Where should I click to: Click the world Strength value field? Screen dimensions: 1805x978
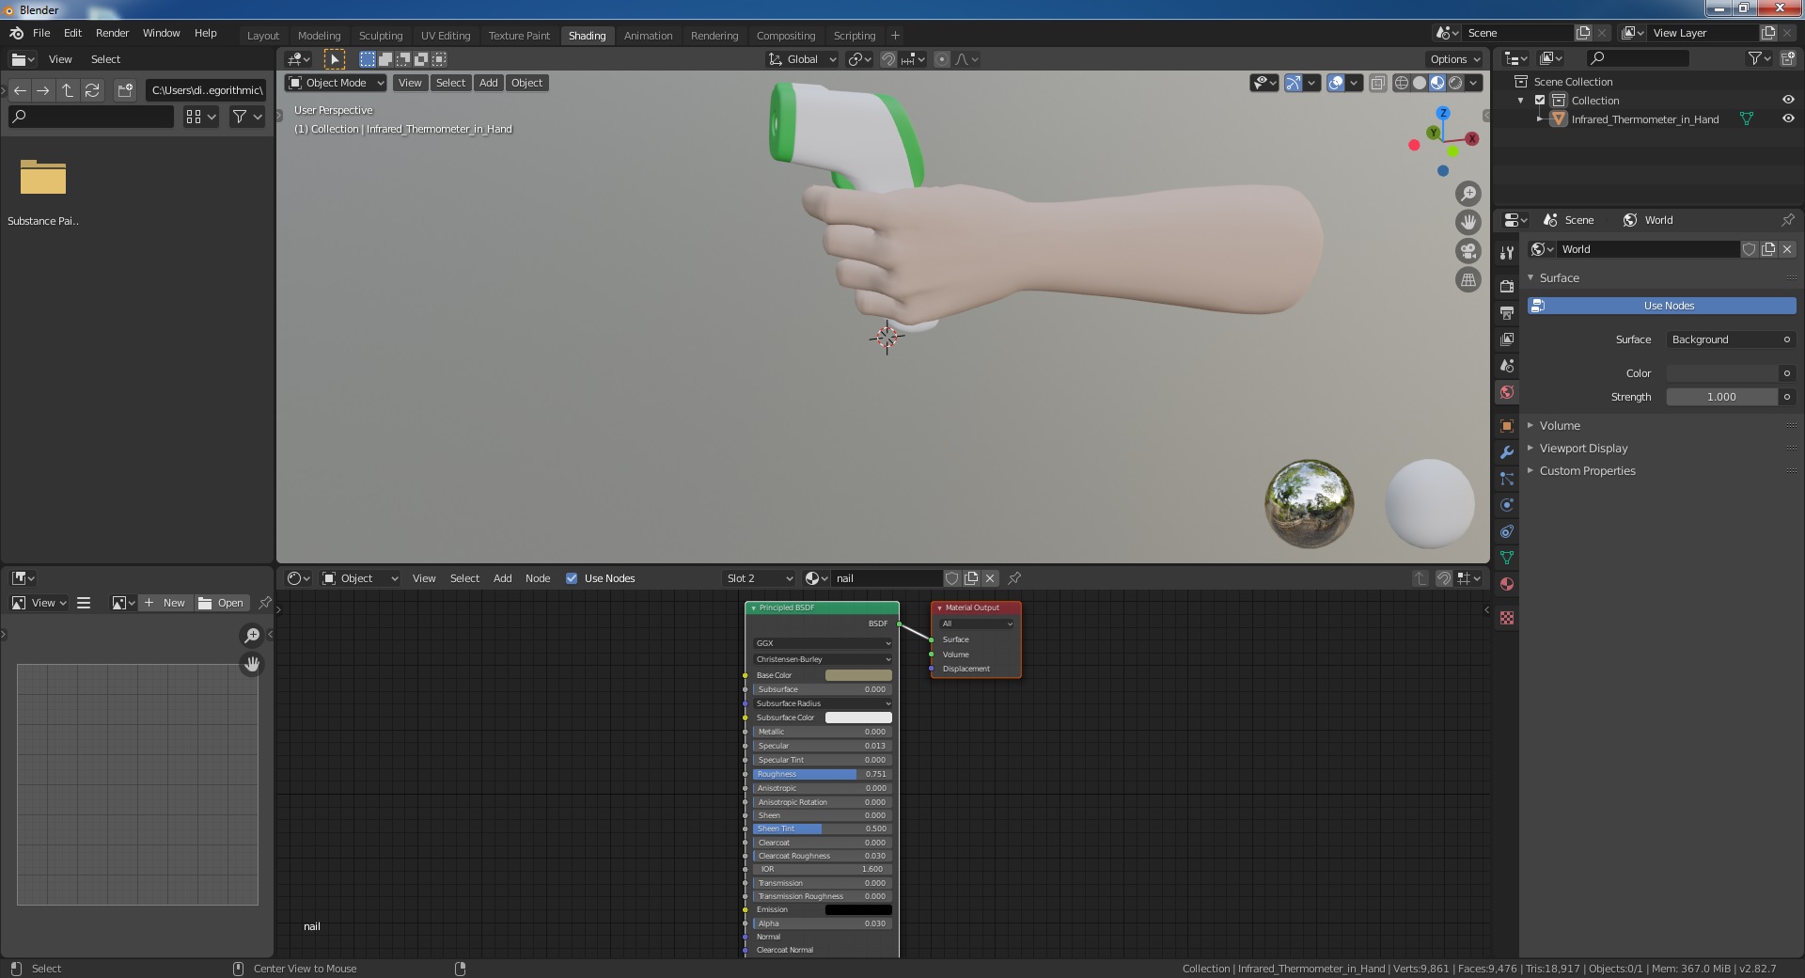[x=1721, y=397]
